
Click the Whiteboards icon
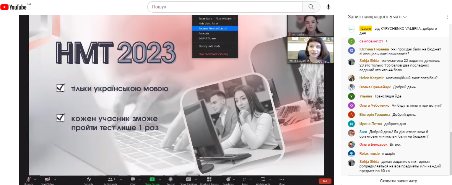[263, 179]
